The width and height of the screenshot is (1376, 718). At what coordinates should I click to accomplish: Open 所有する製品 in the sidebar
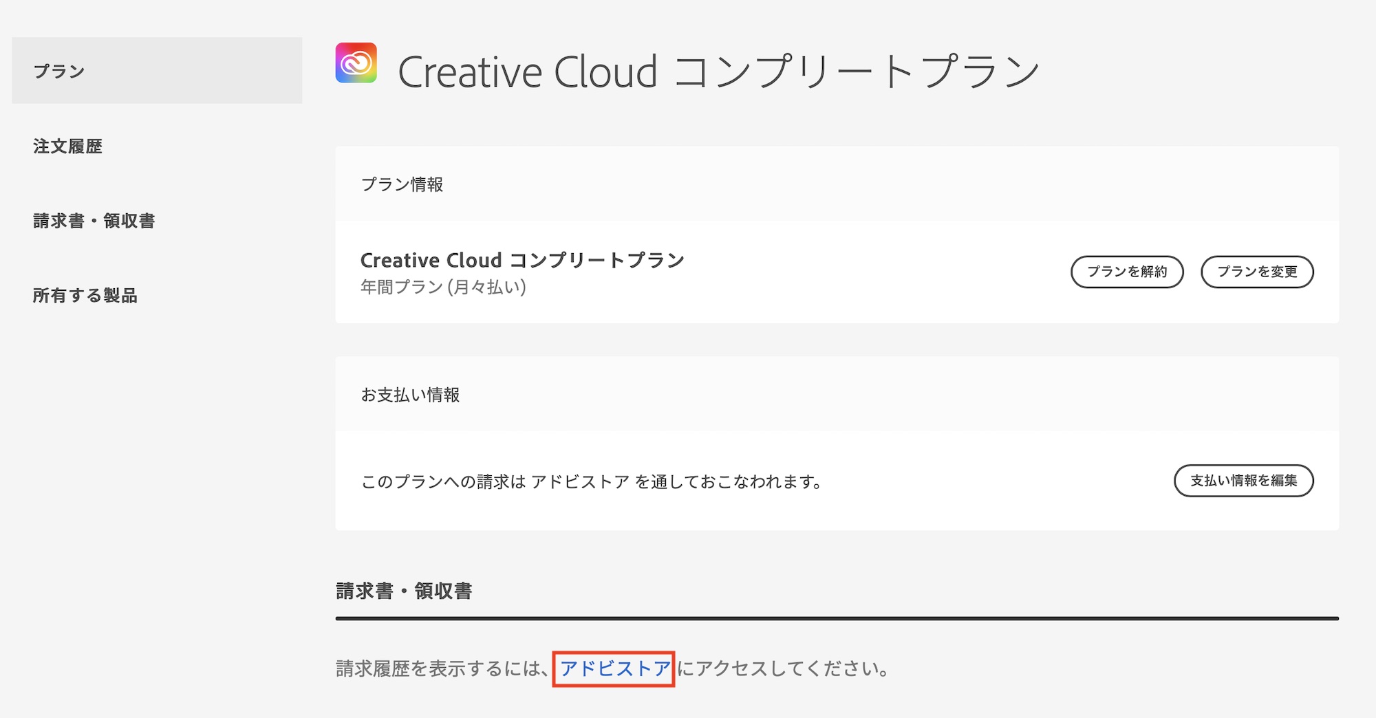[x=85, y=296]
